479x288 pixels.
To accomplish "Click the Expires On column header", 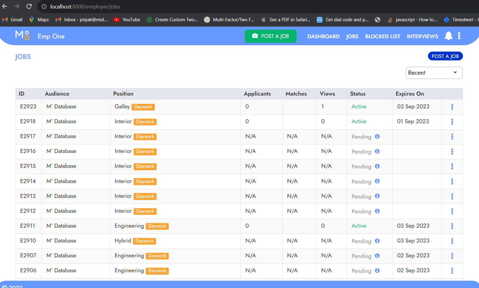I will tap(409, 94).
